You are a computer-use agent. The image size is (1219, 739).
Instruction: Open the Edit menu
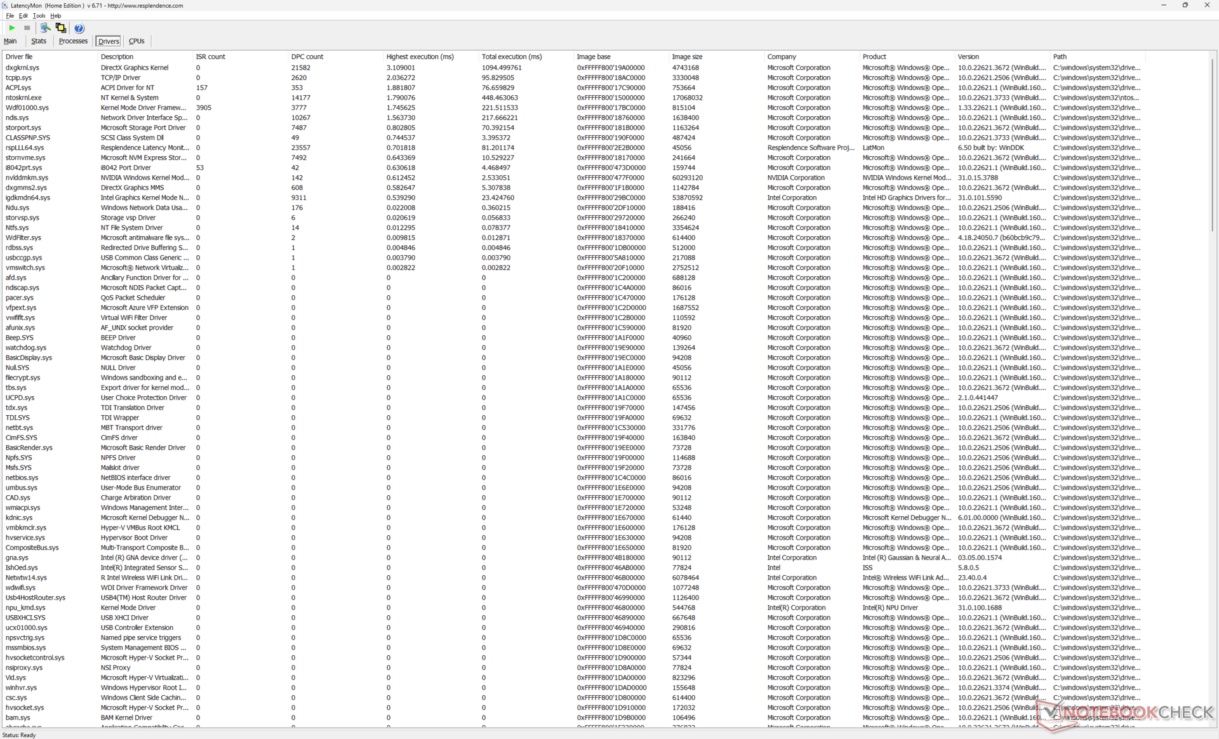click(x=23, y=16)
